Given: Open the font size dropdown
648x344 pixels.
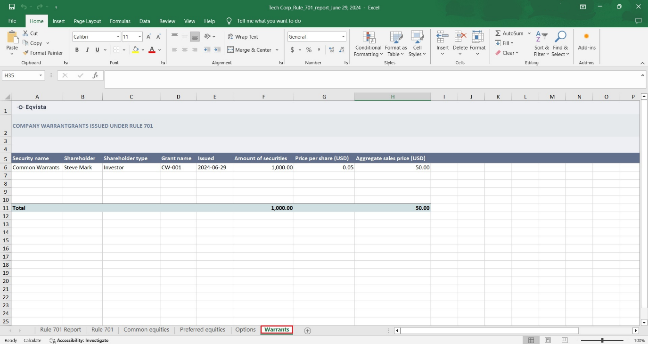Looking at the screenshot, I should pyautogui.click(x=140, y=37).
